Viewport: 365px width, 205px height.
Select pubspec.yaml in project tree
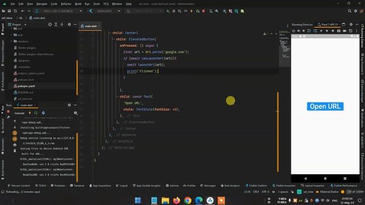click(x=26, y=86)
